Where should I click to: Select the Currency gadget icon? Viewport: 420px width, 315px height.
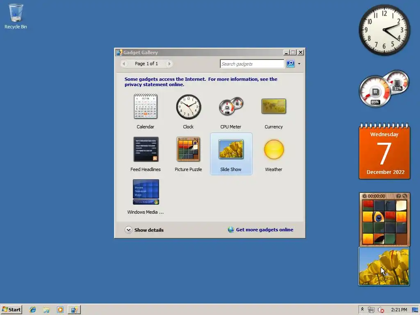[274, 106]
